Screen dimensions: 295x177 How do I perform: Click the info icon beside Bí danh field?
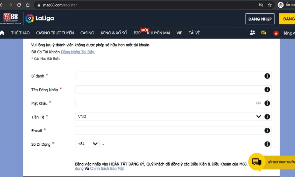point(267,76)
